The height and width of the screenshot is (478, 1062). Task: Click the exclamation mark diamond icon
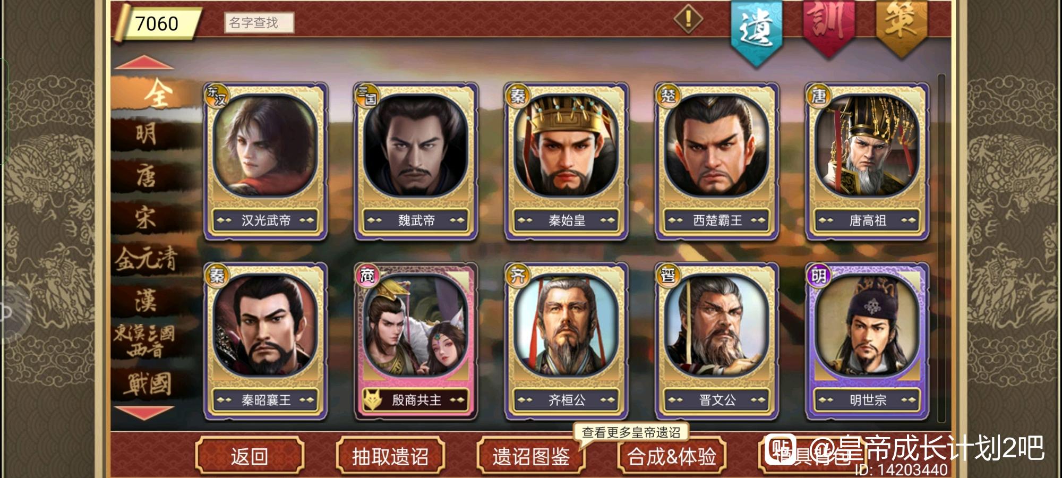688,19
